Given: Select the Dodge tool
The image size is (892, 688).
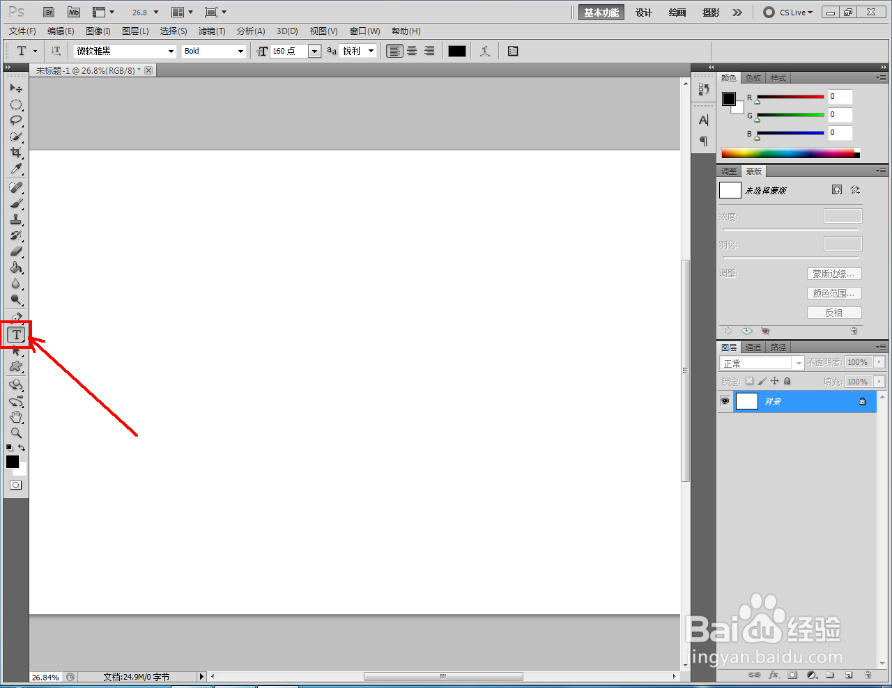Looking at the screenshot, I should click(16, 299).
